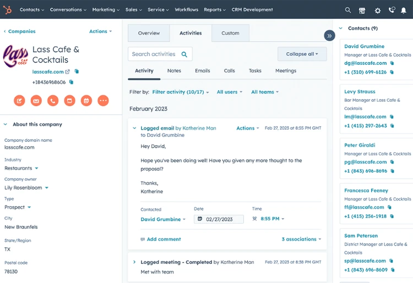Expand the Logged meeting activity entry

click(134, 262)
